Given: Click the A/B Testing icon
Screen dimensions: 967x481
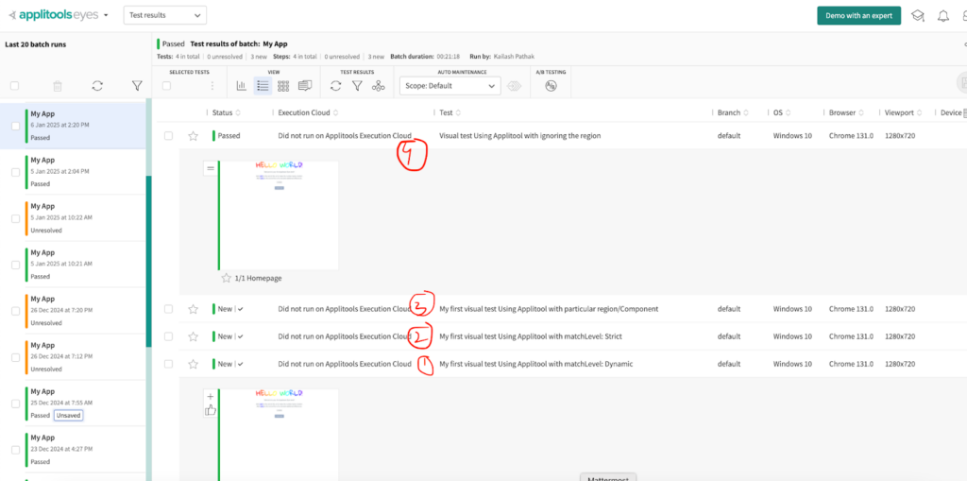Looking at the screenshot, I should point(551,86).
